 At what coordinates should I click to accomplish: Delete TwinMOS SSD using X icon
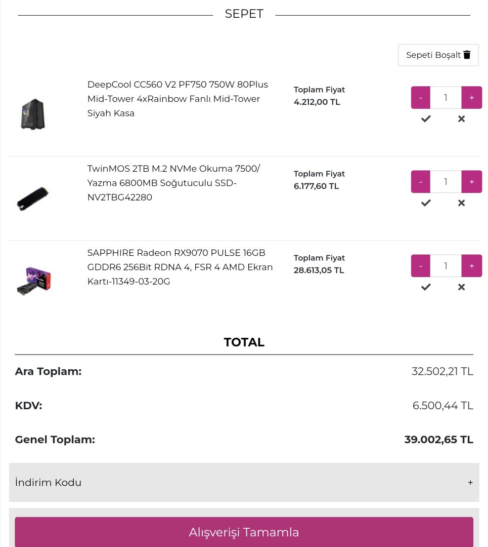461,203
